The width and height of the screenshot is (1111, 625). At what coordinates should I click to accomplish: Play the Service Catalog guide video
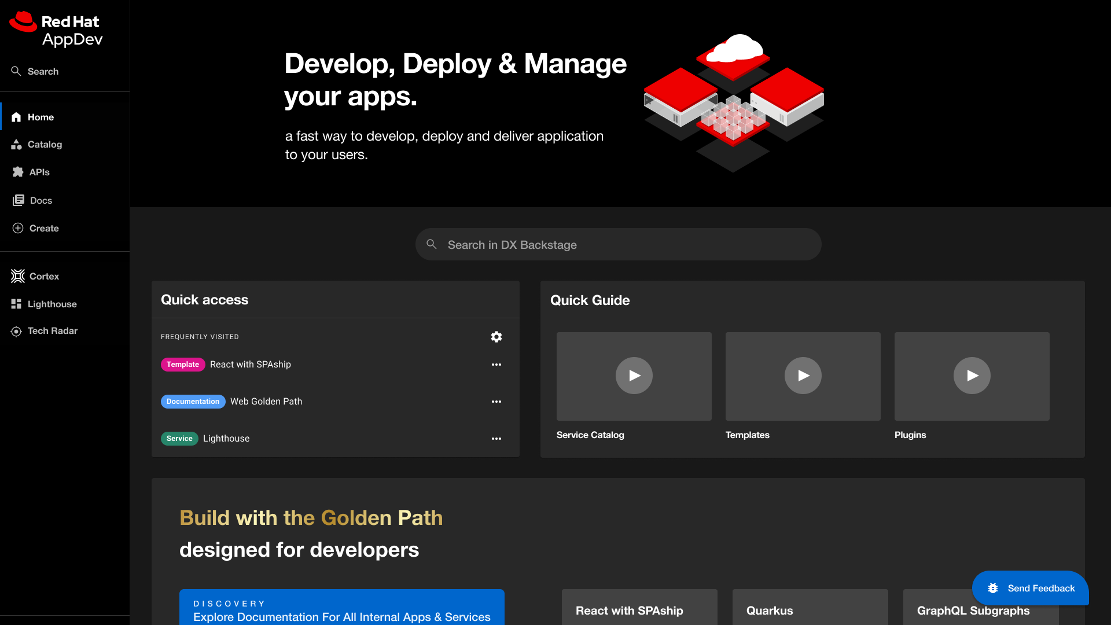[x=634, y=376]
